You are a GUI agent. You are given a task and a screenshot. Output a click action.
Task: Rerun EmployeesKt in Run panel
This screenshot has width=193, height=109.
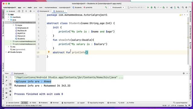click(x=6, y=77)
